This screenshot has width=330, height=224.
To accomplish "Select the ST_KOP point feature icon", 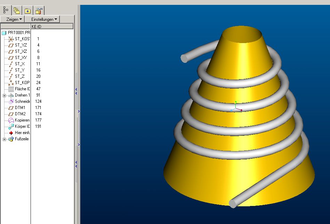I will (x=11, y=83).
